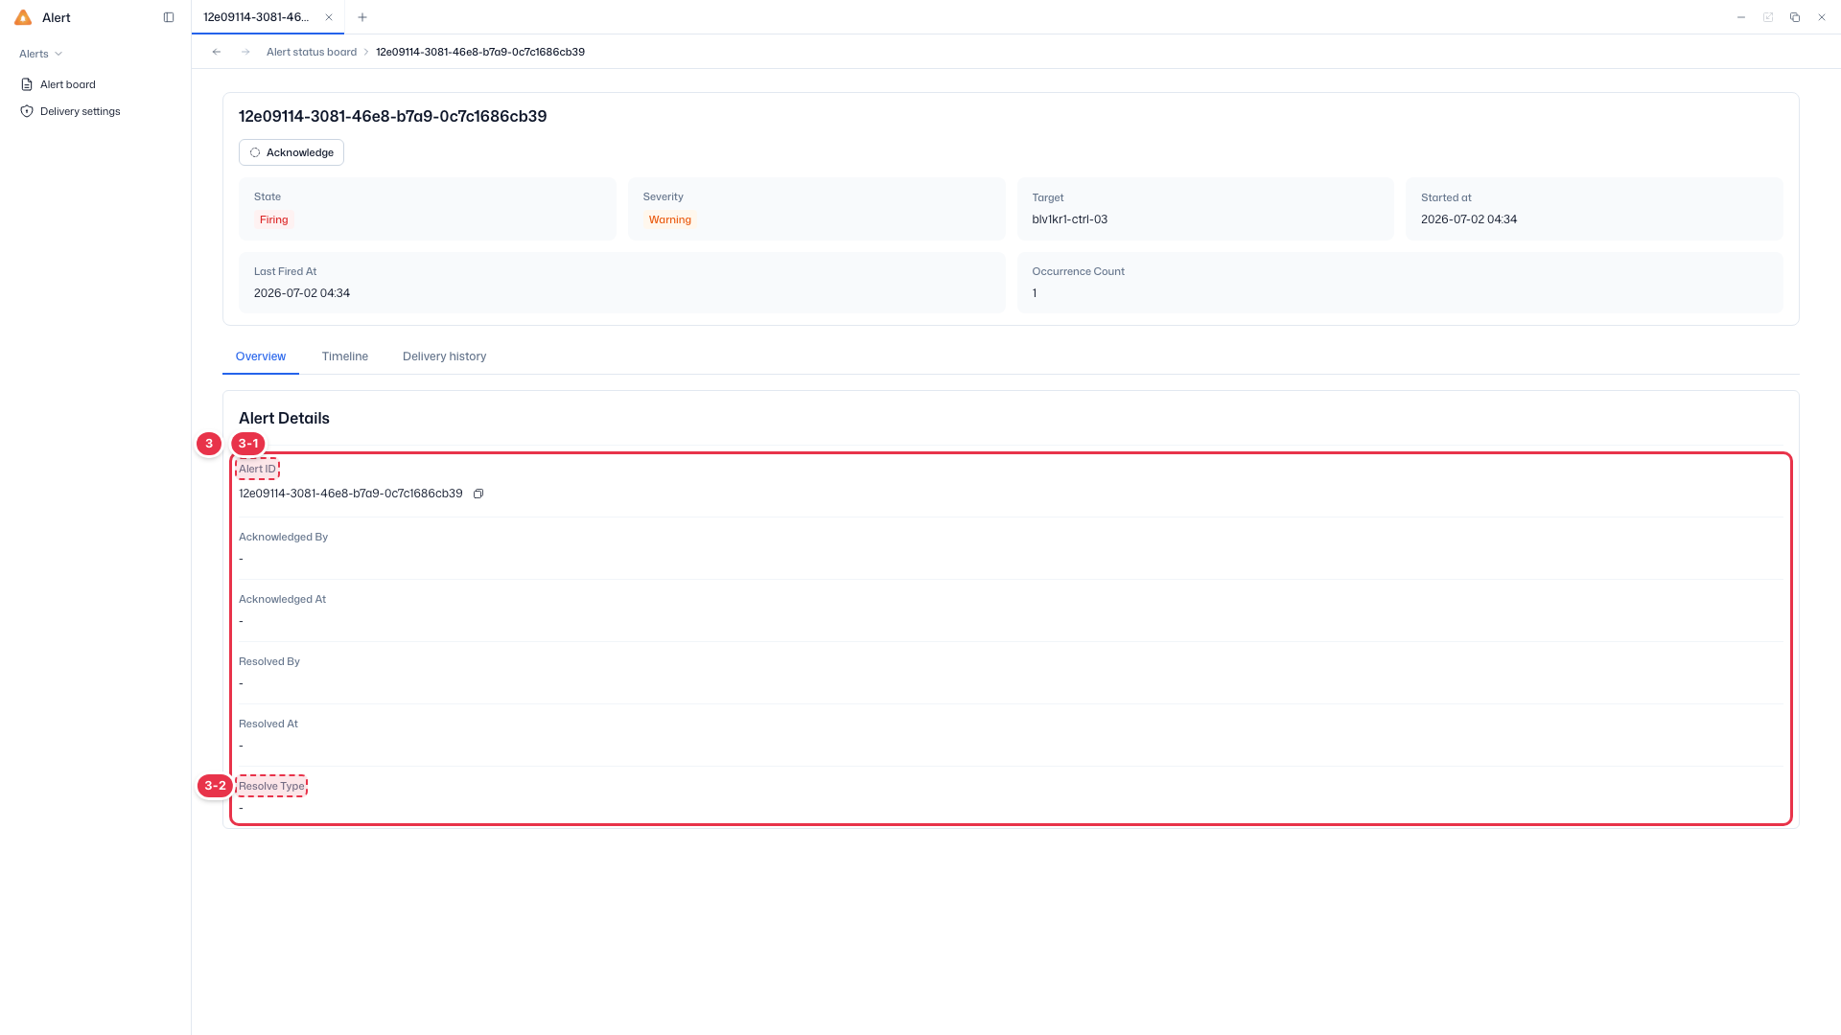
Task: Click the Occurrence Count value 1
Action: click(1035, 293)
